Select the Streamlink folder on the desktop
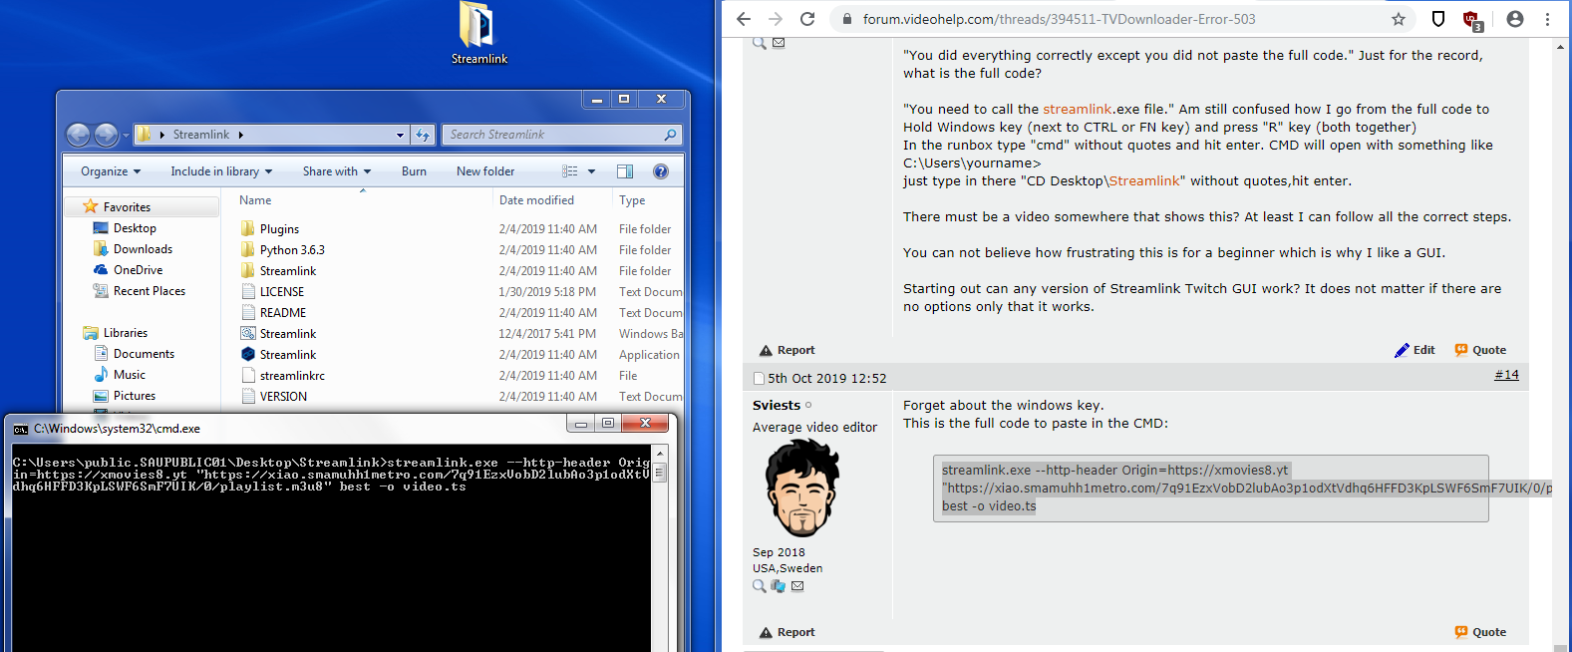1572x652 pixels. coord(478,33)
